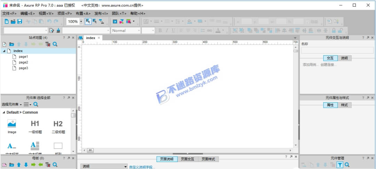Open the 文件<F> menu
The image size is (376, 169).
9,14
